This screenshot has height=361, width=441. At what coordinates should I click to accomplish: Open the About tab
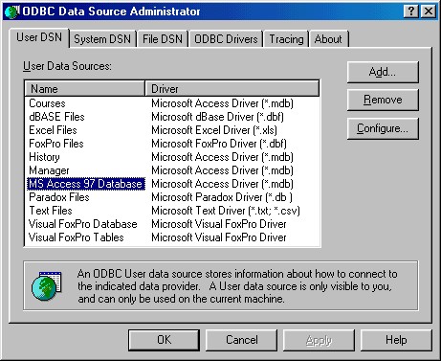tap(328, 39)
